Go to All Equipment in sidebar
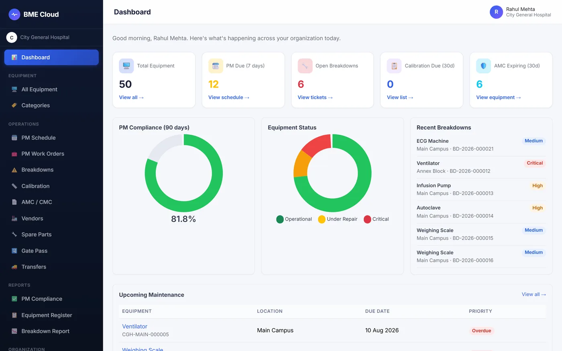Viewport: 562px width, 351px height. [51, 89]
